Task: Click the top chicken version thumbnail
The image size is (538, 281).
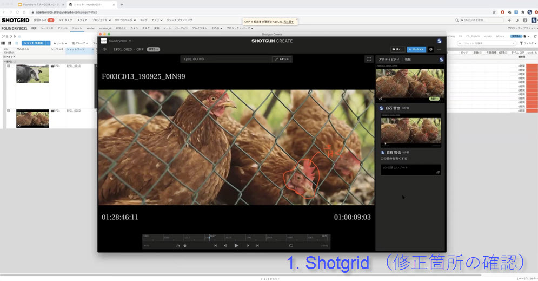Action: click(x=410, y=83)
